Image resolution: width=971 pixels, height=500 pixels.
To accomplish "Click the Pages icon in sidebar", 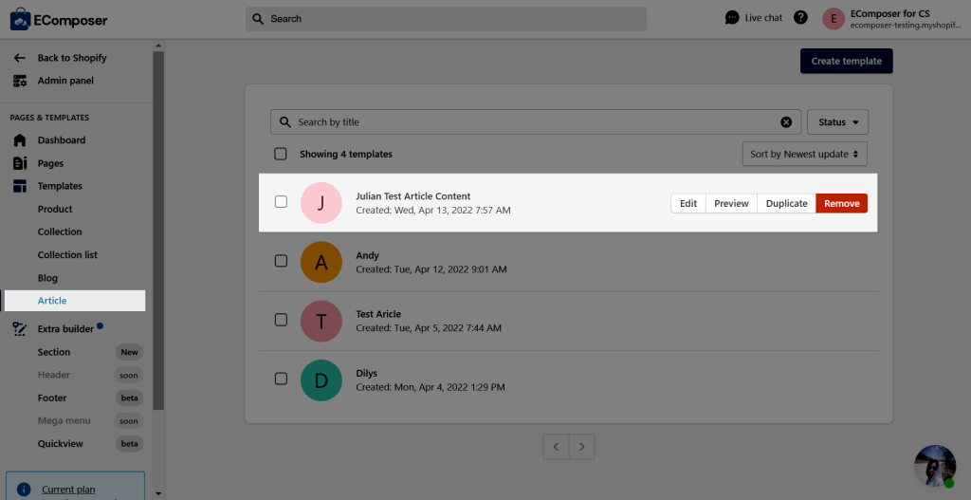I will (x=20, y=163).
